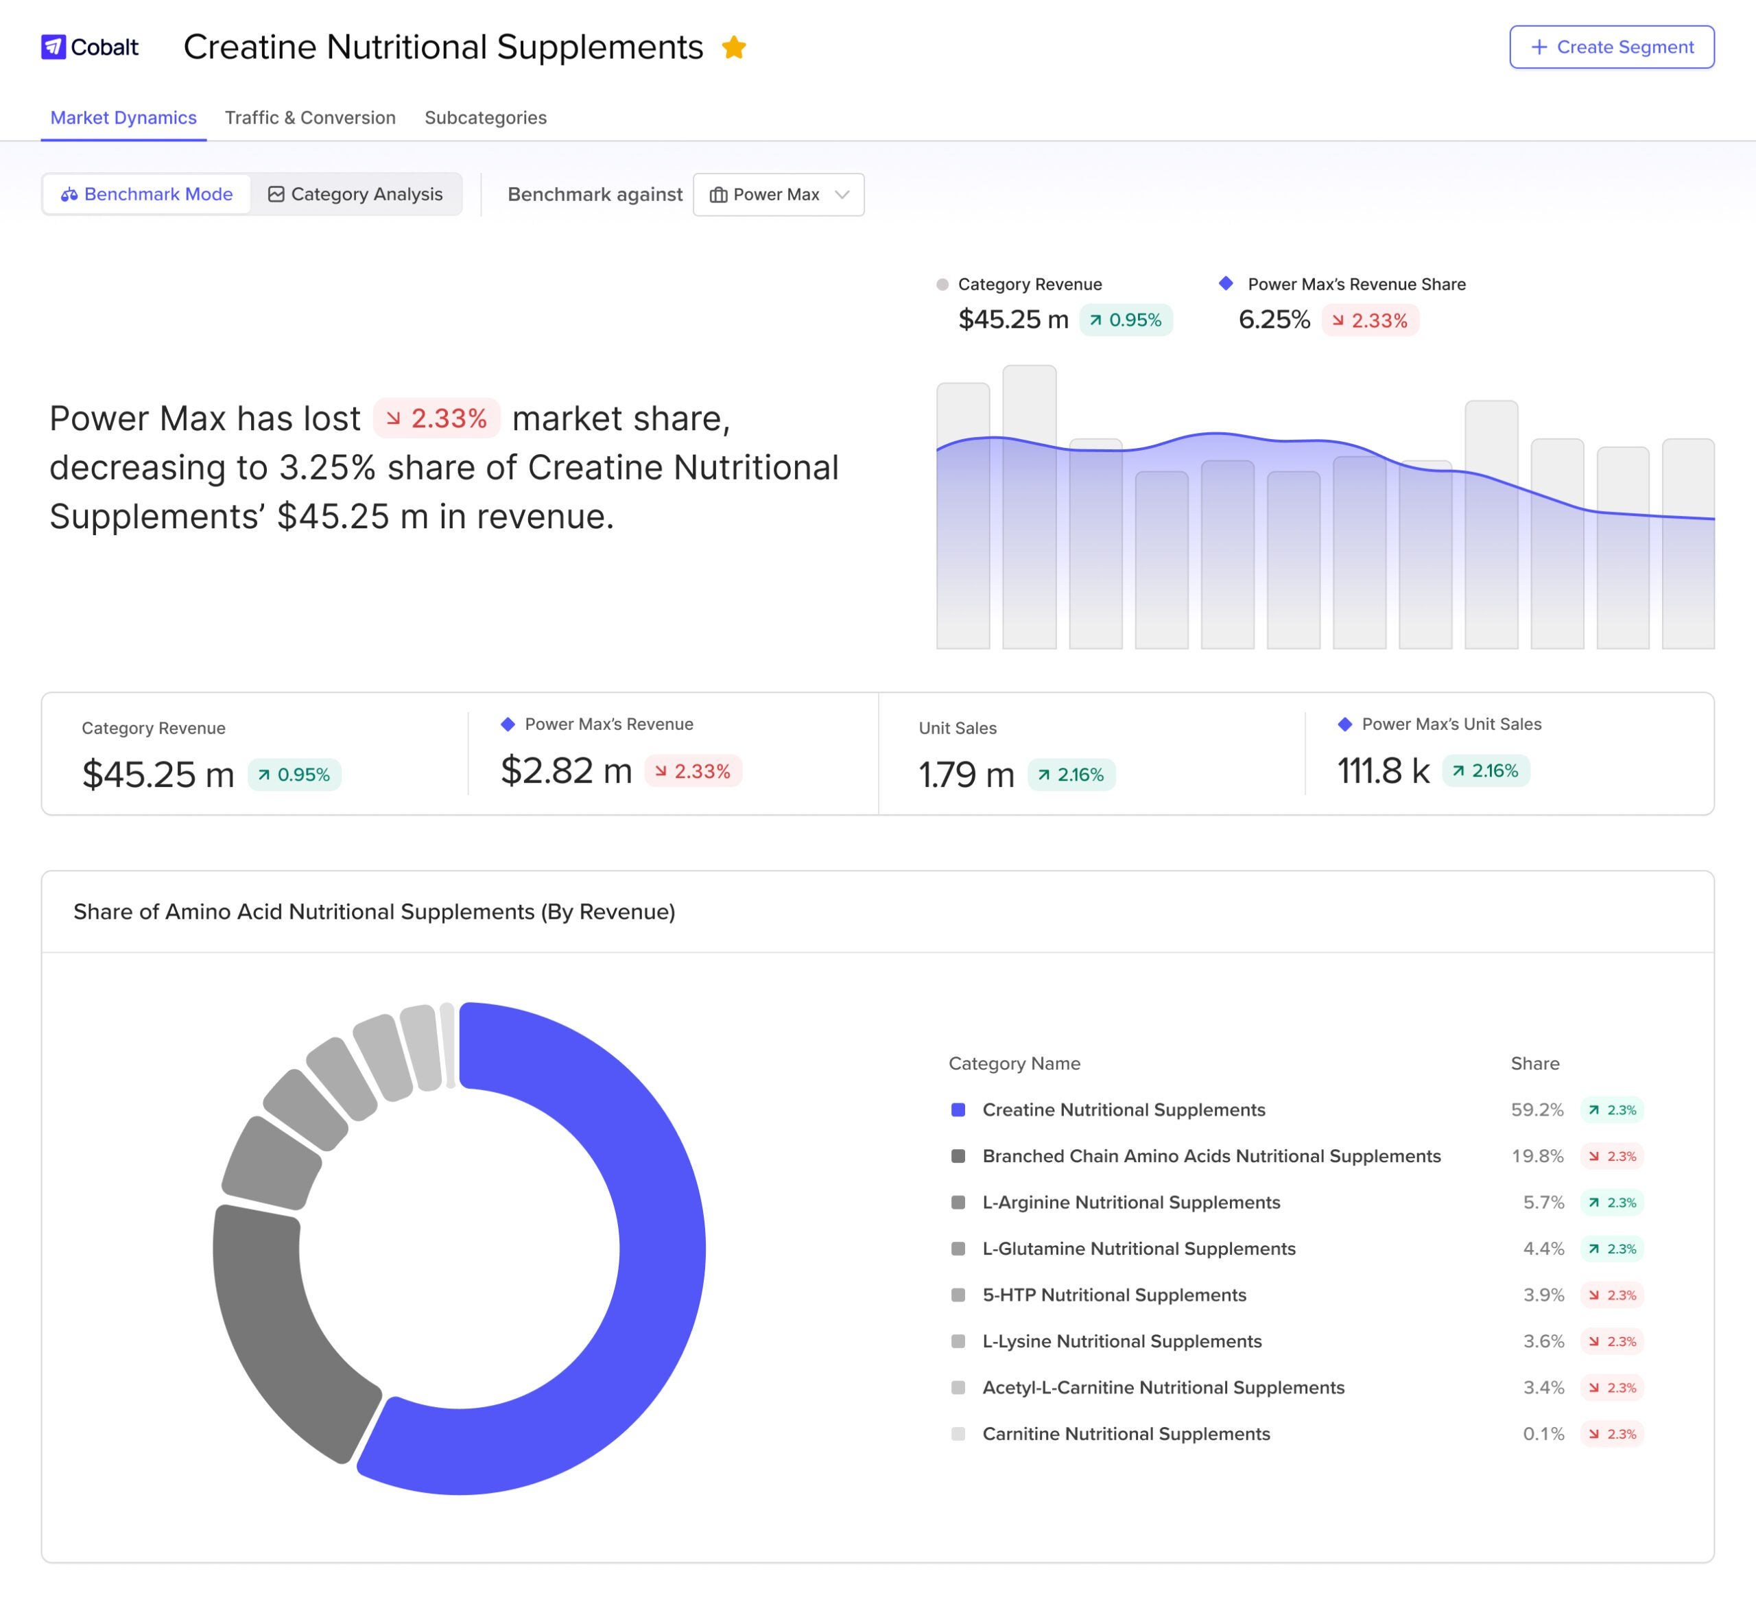
Task: Click the gray dot beside Category Revenue legend
Action: [942, 284]
